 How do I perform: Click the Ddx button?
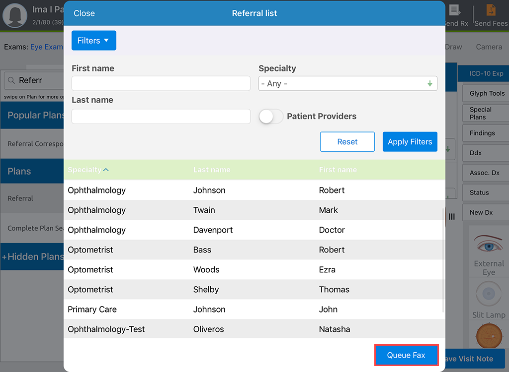click(x=486, y=153)
